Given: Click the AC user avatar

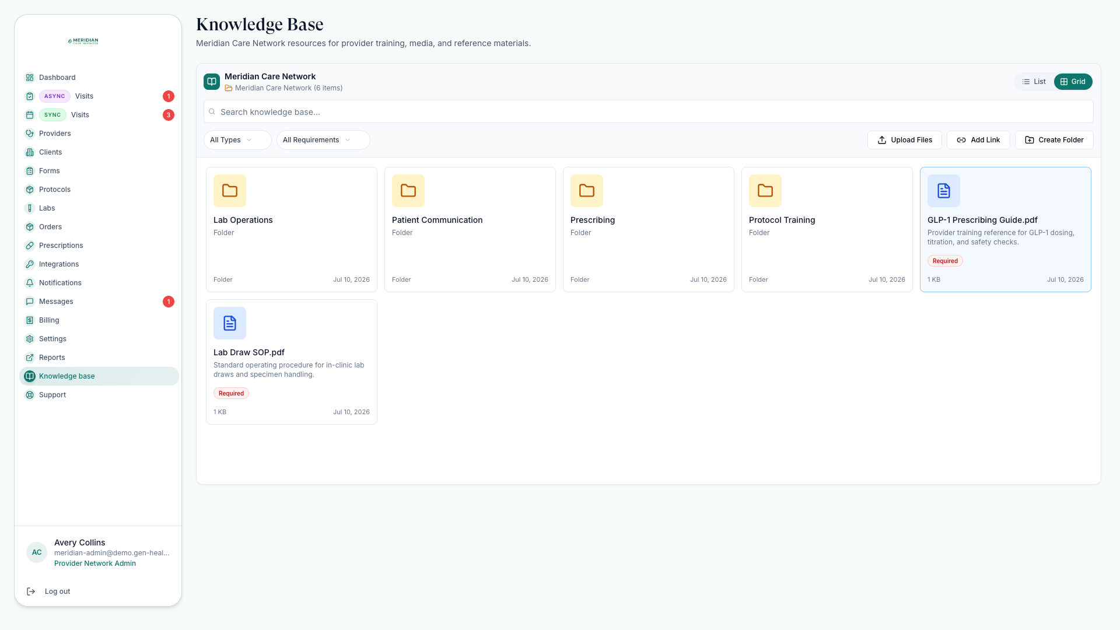Looking at the screenshot, I should (37, 552).
